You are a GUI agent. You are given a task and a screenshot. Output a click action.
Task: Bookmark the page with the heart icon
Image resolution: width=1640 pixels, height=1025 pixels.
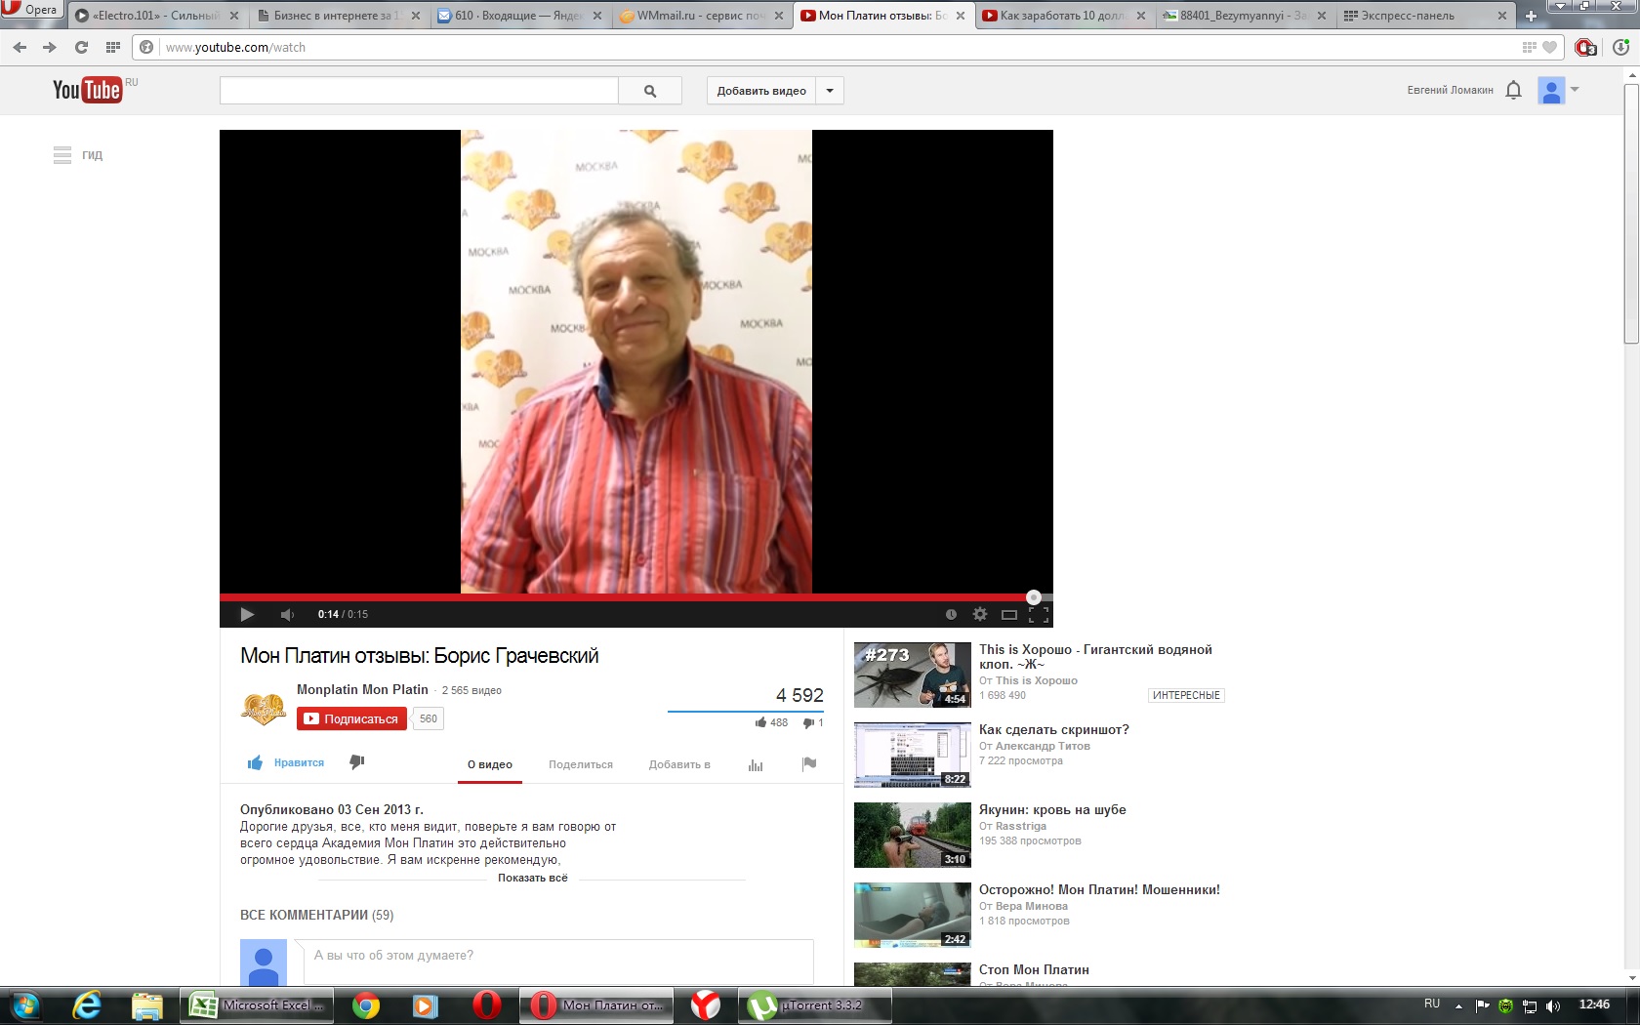pyautogui.click(x=1549, y=47)
